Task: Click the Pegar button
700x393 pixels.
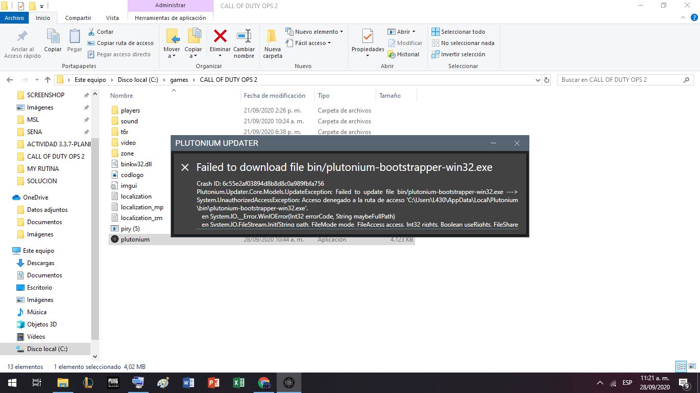Action: (74, 41)
